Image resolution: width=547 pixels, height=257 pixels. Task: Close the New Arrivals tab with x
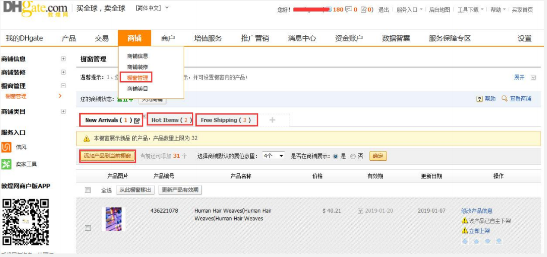tap(144, 116)
